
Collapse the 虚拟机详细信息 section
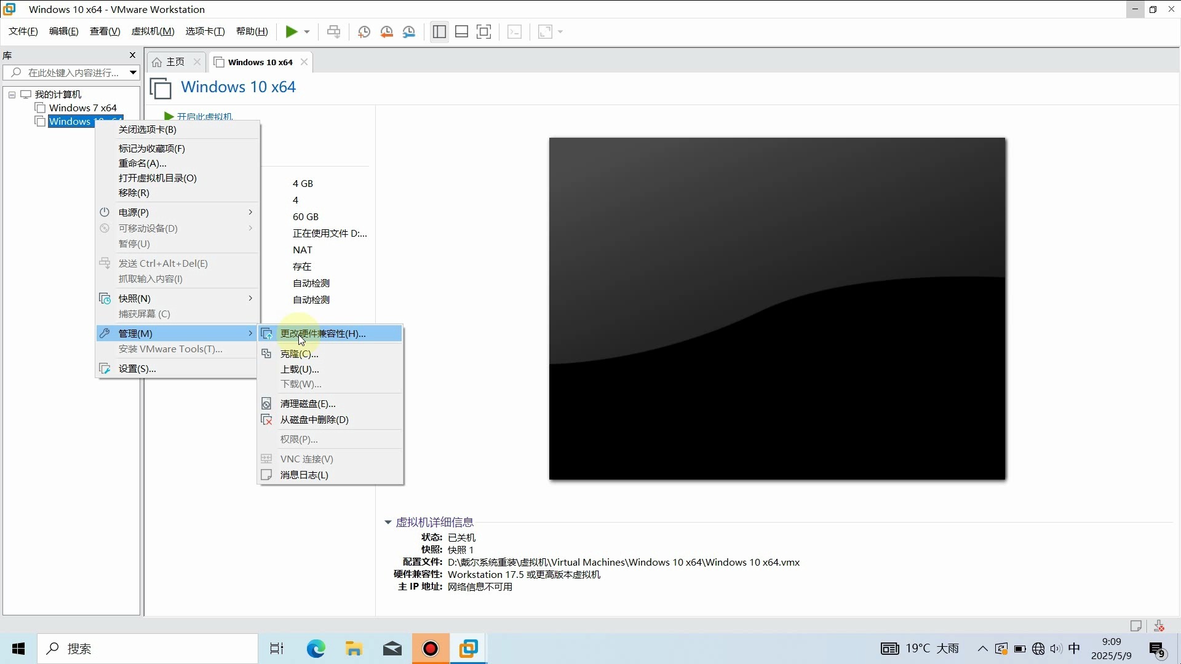(x=388, y=523)
